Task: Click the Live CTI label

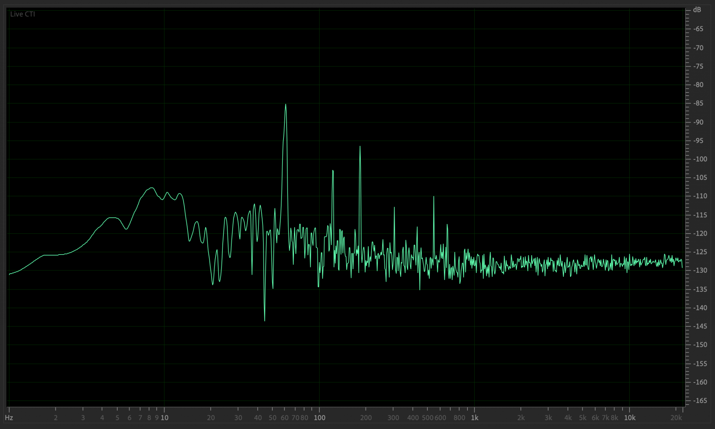Action: [x=23, y=14]
